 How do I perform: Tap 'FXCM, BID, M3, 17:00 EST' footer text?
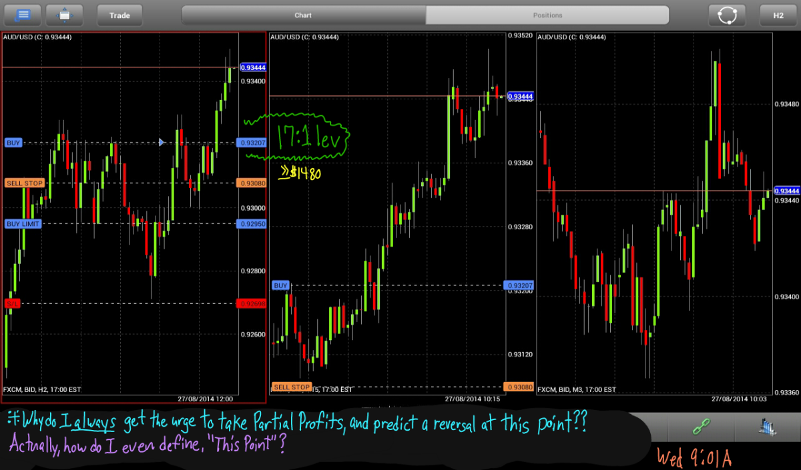(577, 389)
